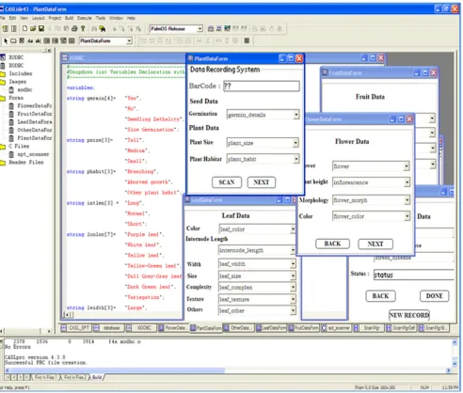Click the colored icon right of PalmOS Release dropdown
The image size is (463, 393).
point(228,29)
